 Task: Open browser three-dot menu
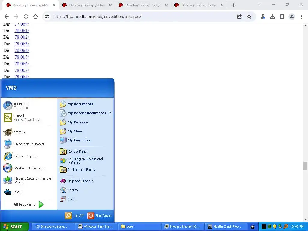301,17
